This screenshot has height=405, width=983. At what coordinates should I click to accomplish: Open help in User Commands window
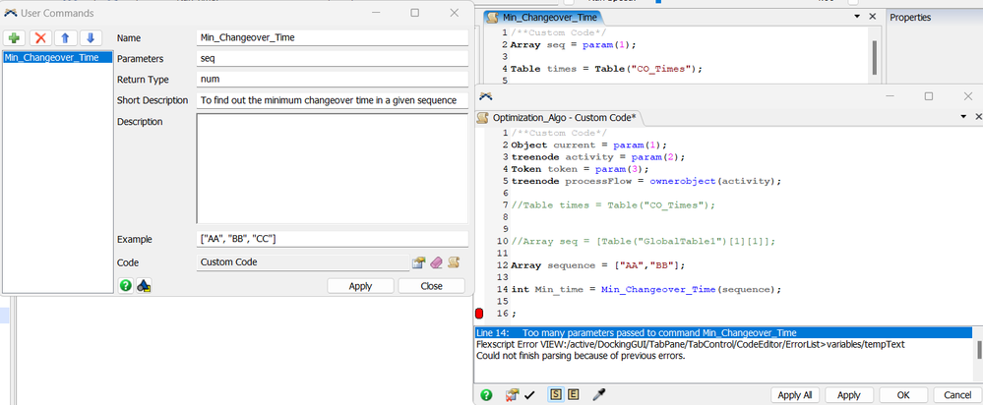click(x=125, y=286)
